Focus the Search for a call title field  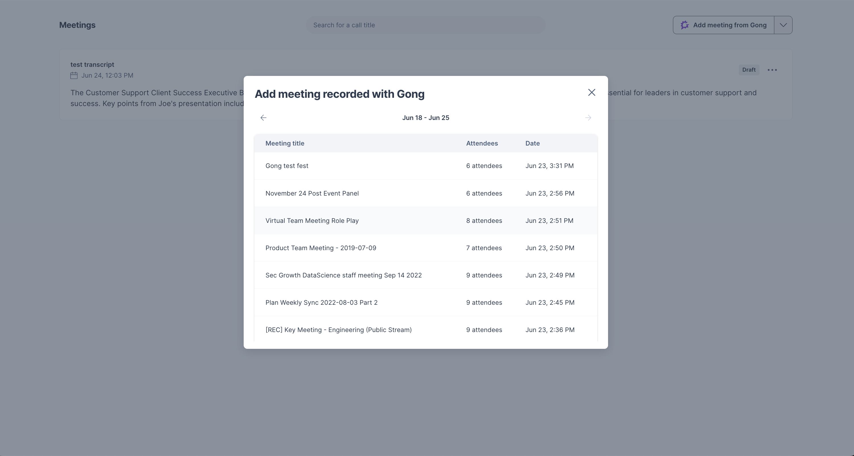(426, 25)
